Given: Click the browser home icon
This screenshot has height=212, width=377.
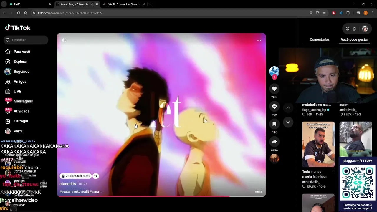Looking at the screenshot, I should tap(26, 13).
